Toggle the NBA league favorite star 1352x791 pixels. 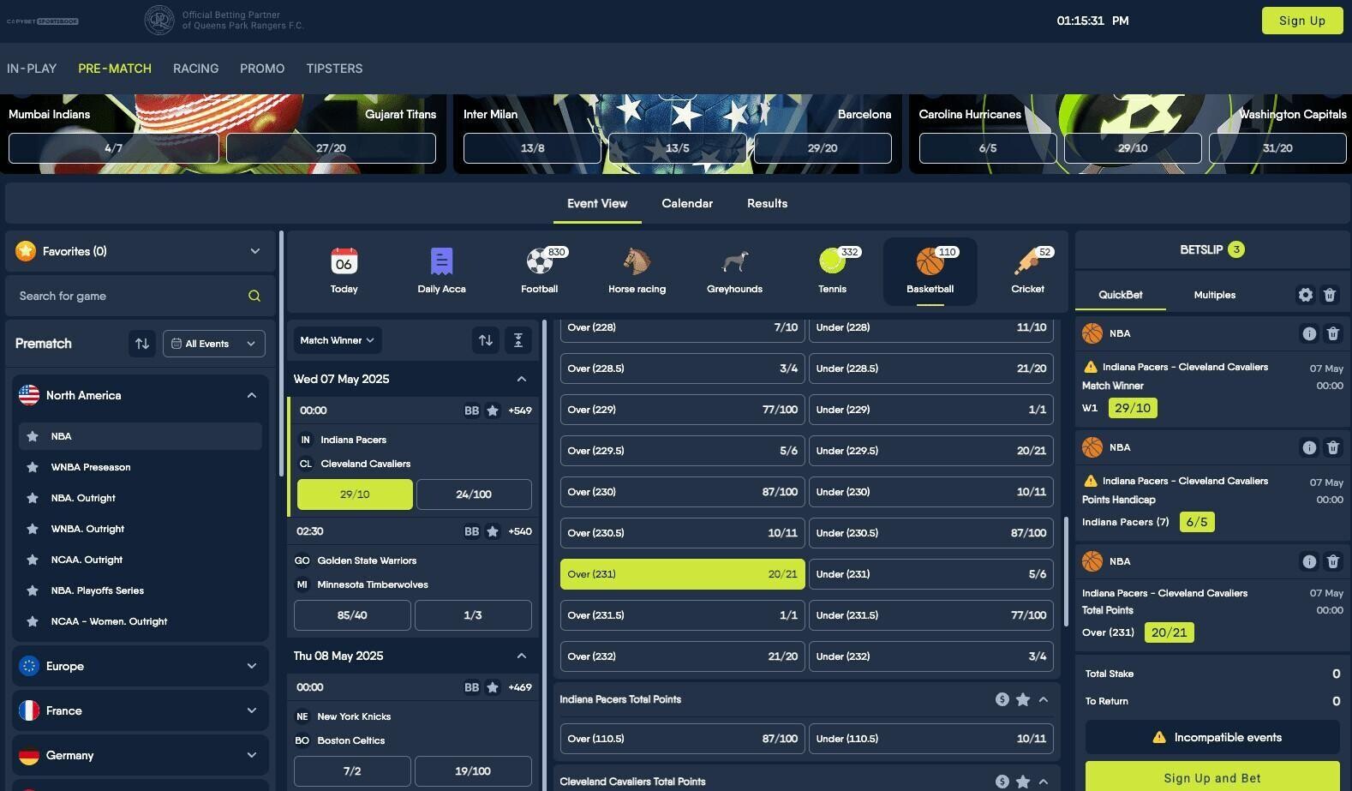point(33,436)
